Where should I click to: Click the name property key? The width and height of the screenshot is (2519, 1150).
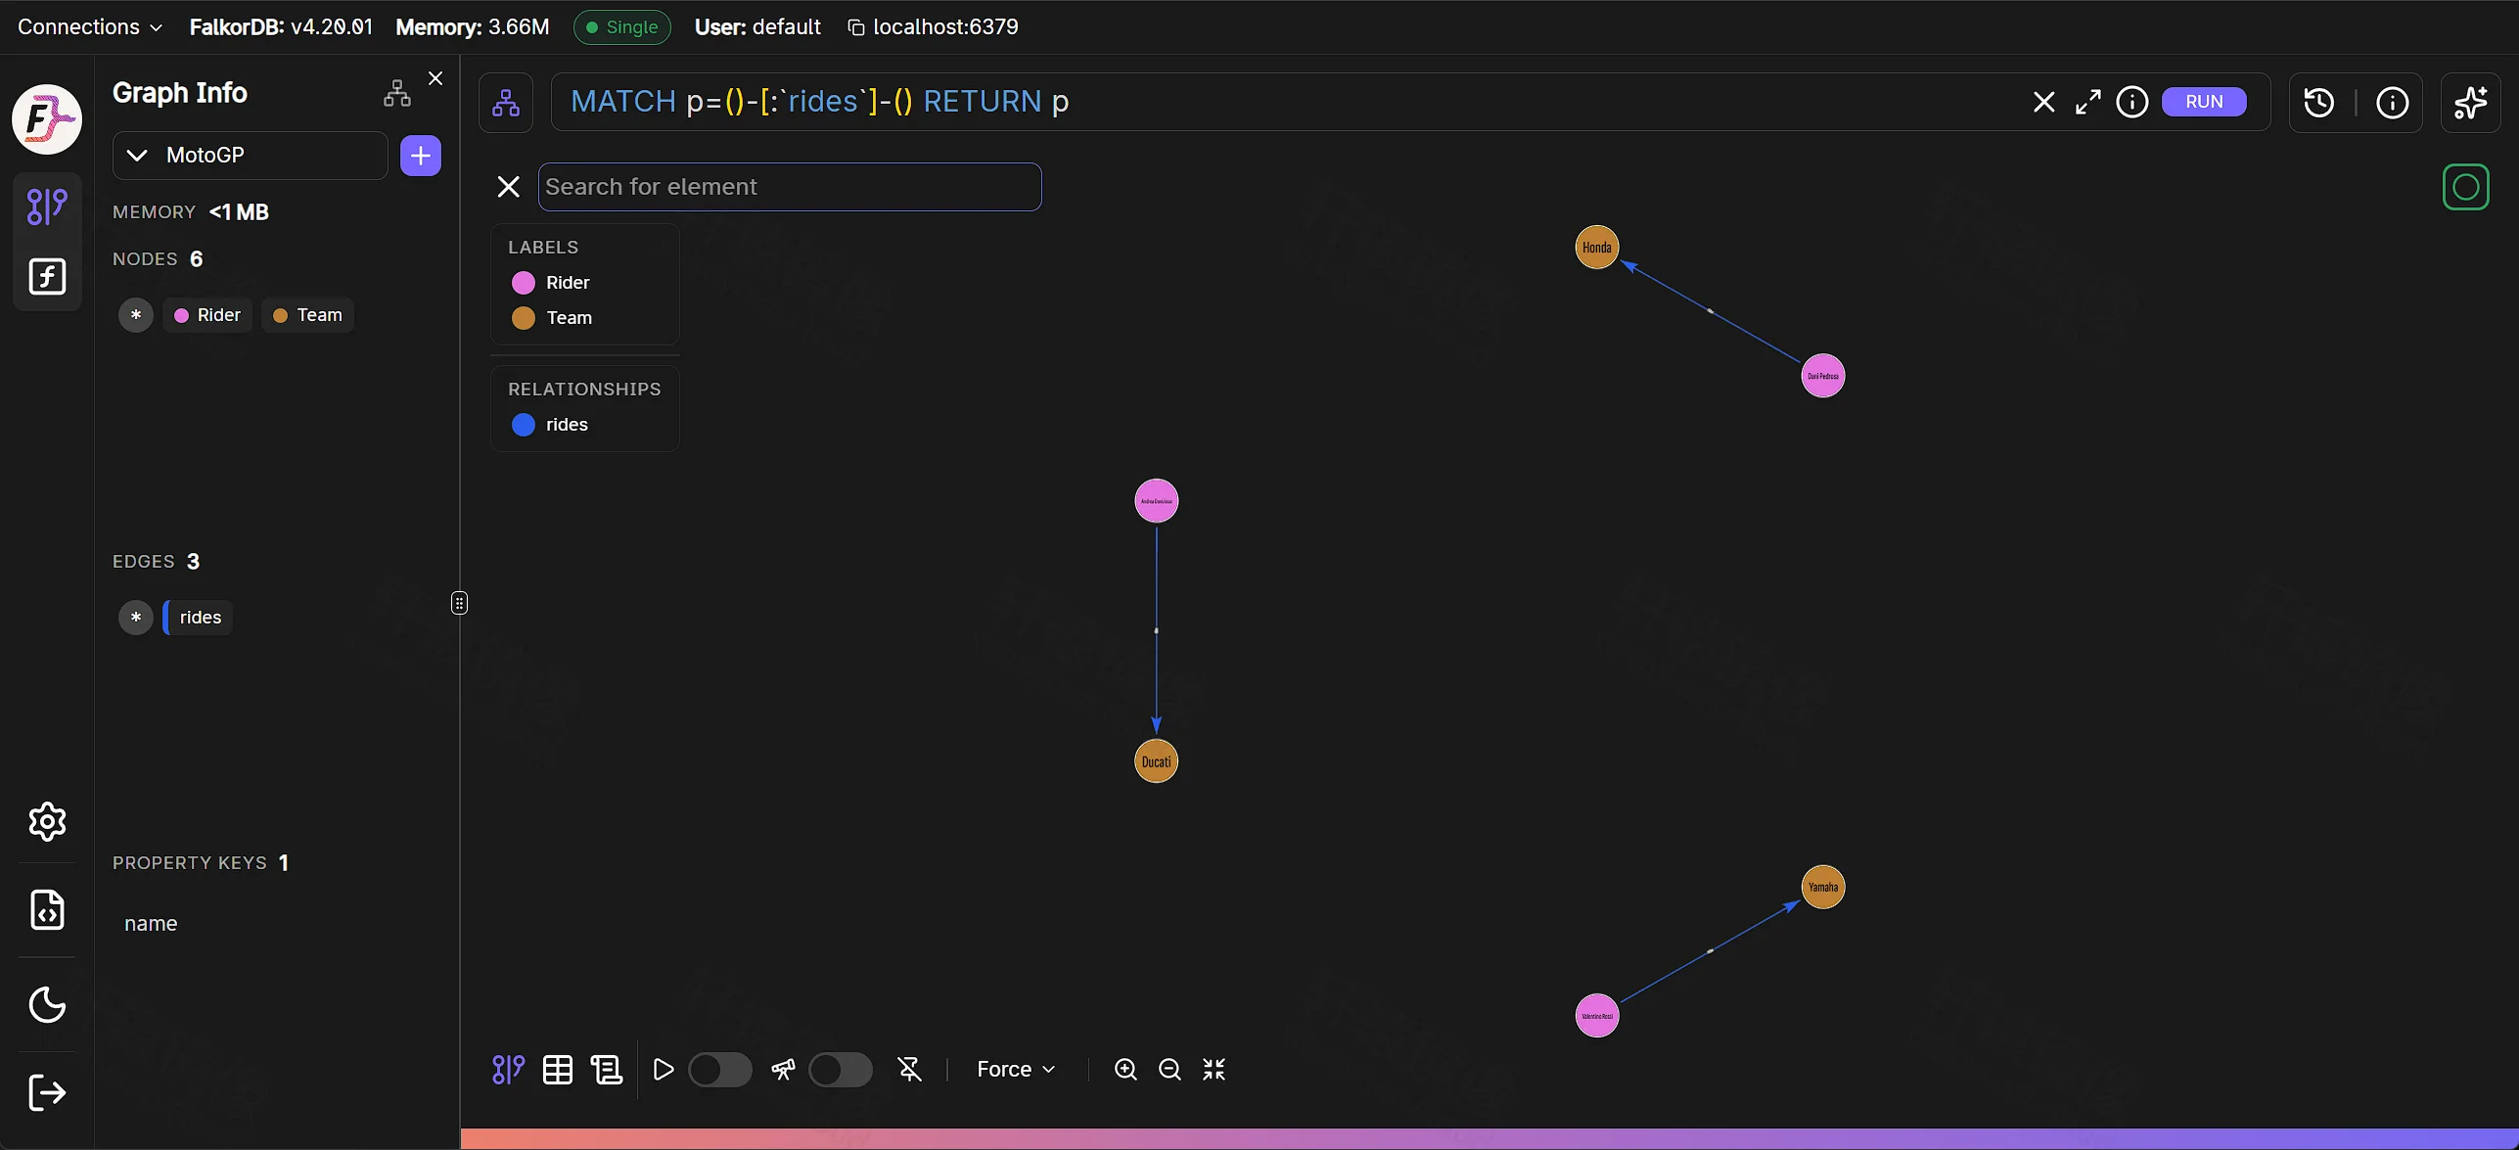(x=151, y=924)
